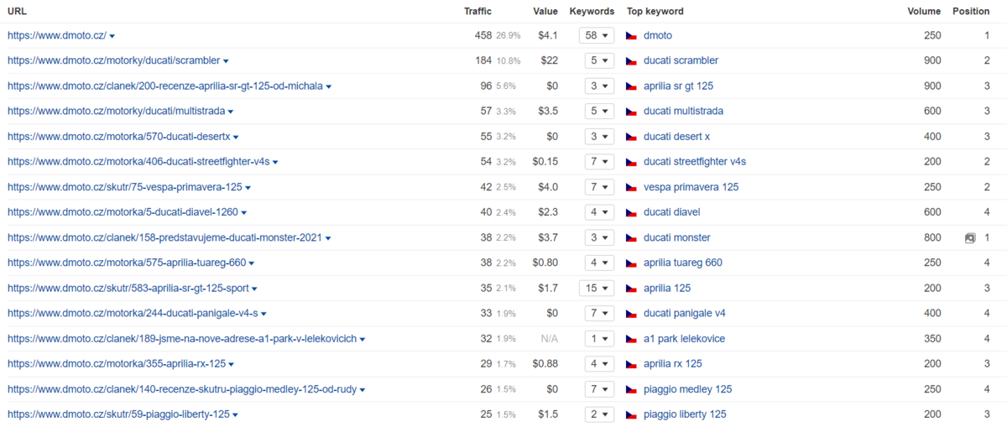1007x427 pixels.
Task: Click the Top keyword column header
Action: (x=655, y=12)
